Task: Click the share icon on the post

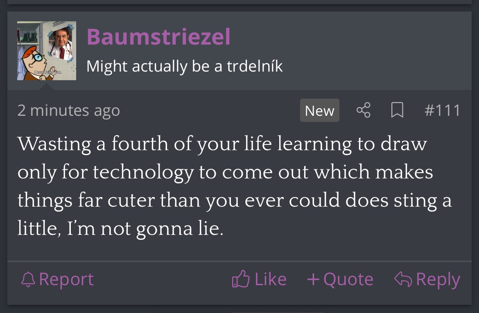Action: (x=363, y=110)
